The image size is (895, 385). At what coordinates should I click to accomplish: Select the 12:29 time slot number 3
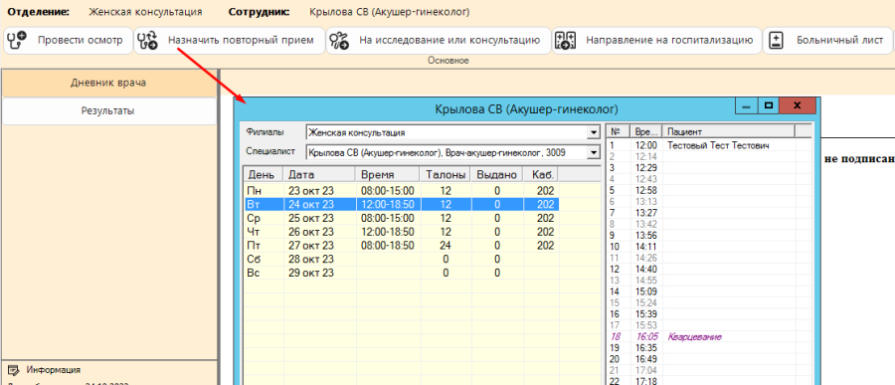pos(708,167)
